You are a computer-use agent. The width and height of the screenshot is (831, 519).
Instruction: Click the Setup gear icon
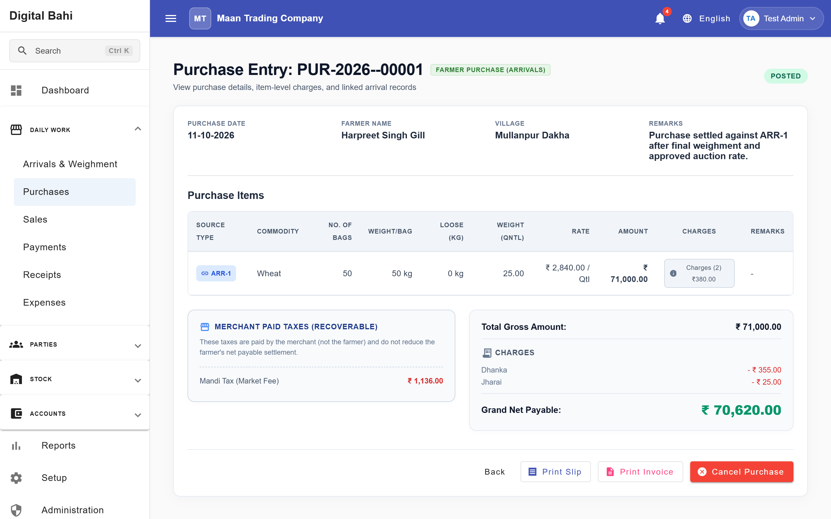pyautogui.click(x=16, y=478)
